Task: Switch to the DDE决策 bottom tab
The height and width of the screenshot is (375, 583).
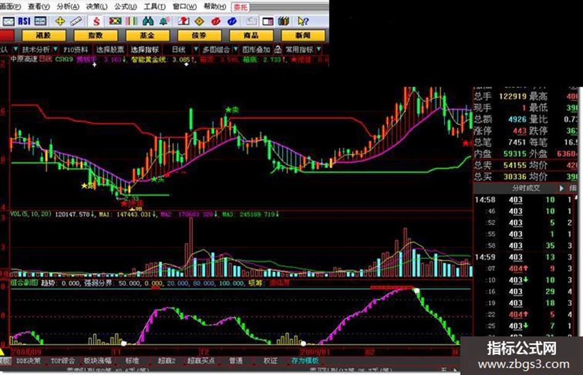Action: tap(28, 360)
